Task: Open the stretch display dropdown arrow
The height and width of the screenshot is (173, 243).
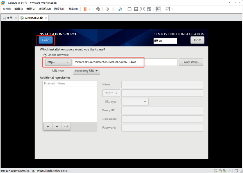Action: 172,9
